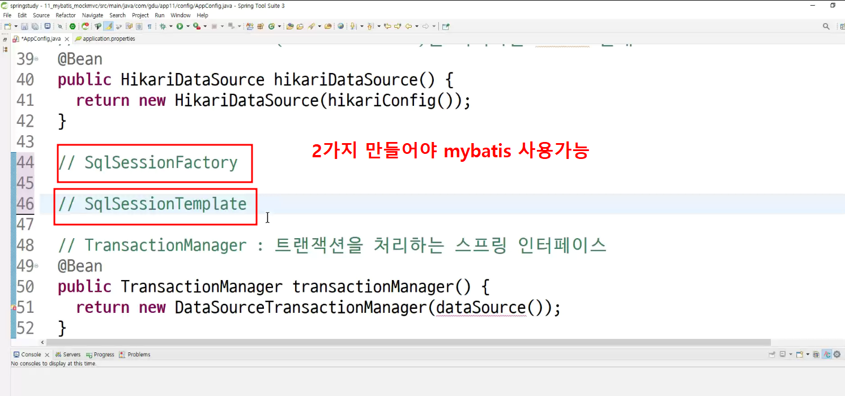Viewport: 845px width, 396px height.
Task: Open the Navigate menu
Action: click(92, 15)
